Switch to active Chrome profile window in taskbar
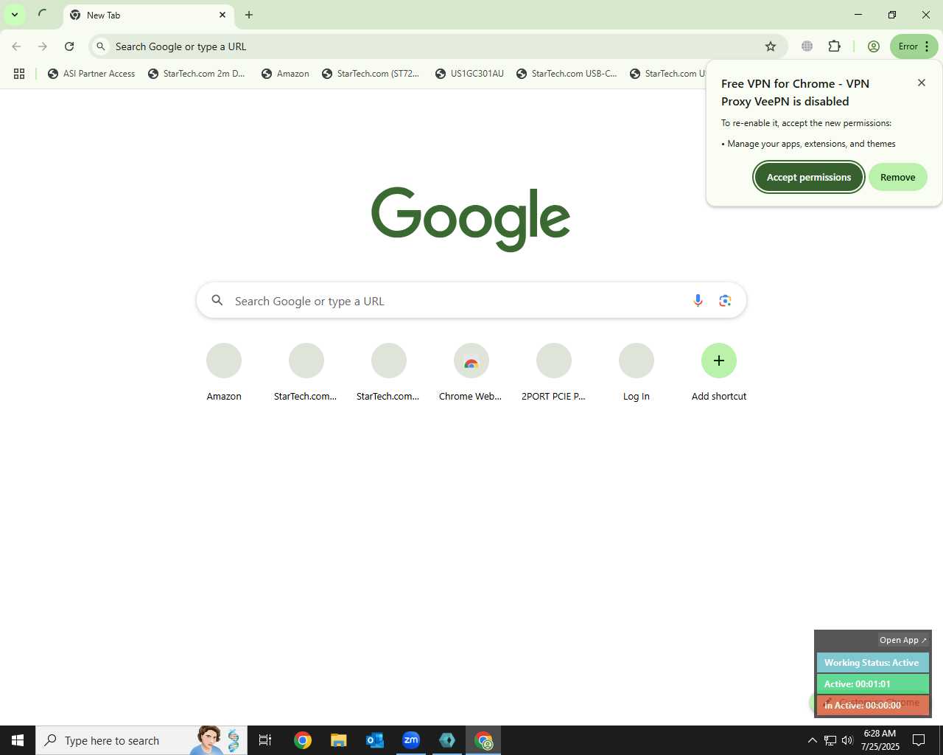This screenshot has width=943, height=755. coord(483,740)
